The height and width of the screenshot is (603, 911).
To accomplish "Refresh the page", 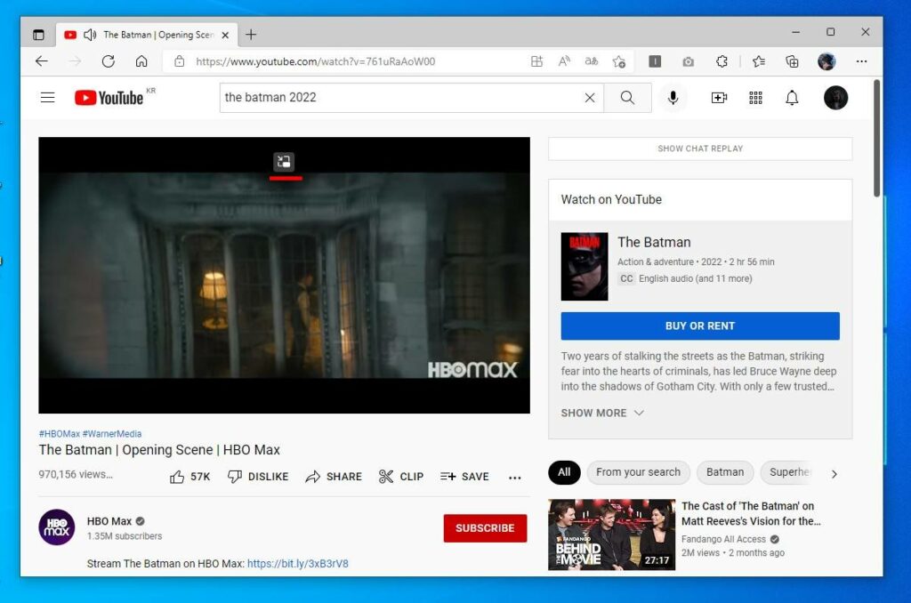I will 108,61.
